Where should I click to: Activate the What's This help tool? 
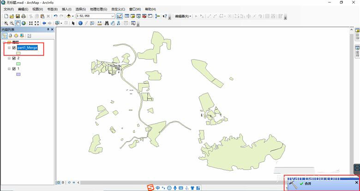tap(165, 16)
